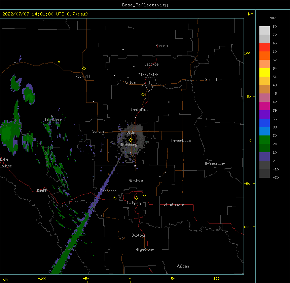Viewport: 290px width, 283px height.
Task: Click the RedDeer city label
Action: (148, 86)
